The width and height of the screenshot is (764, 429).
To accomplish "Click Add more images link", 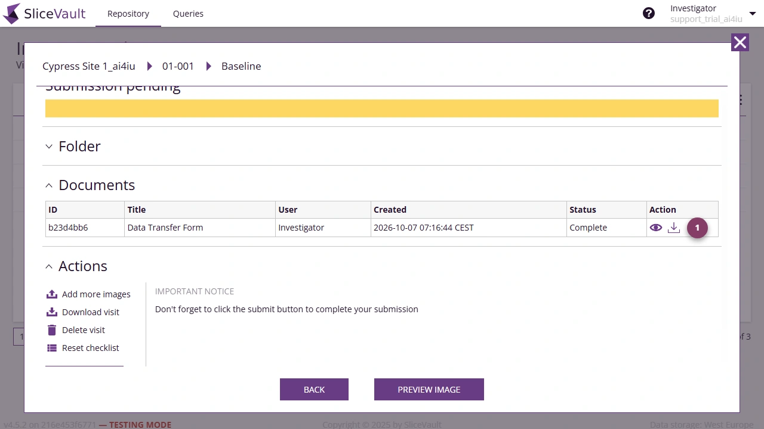I will coord(96,294).
